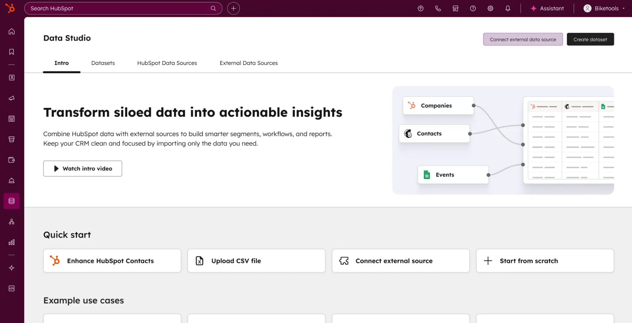Click the Transform siloed data headline
Image resolution: width=632 pixels, height=323 pixels.
click(x=193, y=112)
